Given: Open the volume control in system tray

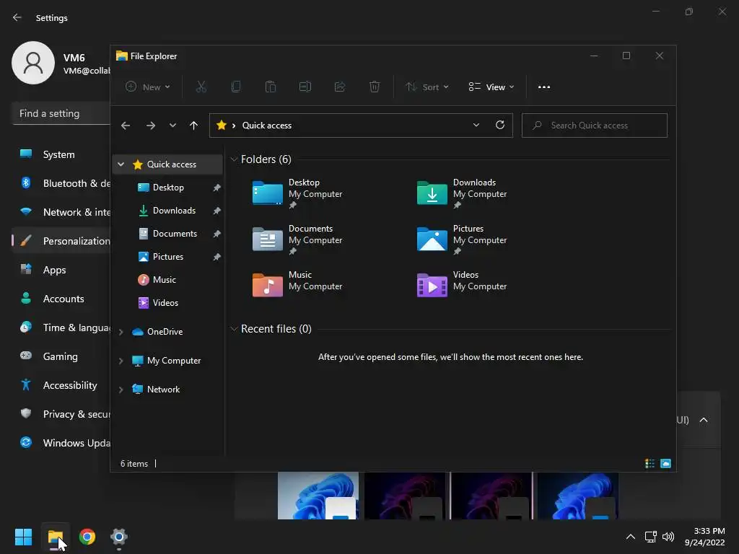Looking at the screenshot, I should tap(668, 537).
